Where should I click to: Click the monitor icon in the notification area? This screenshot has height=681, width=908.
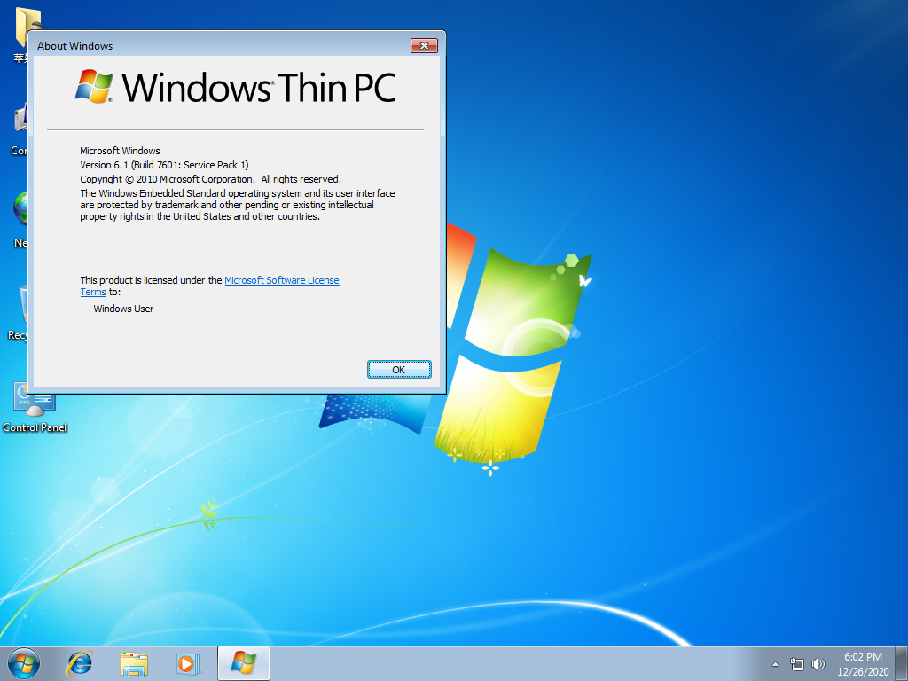[797, 663]
